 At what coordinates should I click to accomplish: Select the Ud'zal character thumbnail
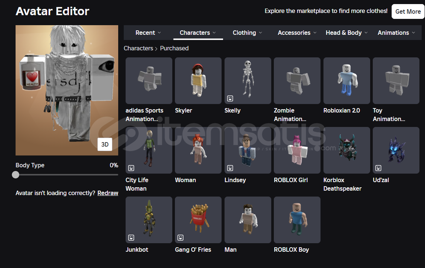396,150
